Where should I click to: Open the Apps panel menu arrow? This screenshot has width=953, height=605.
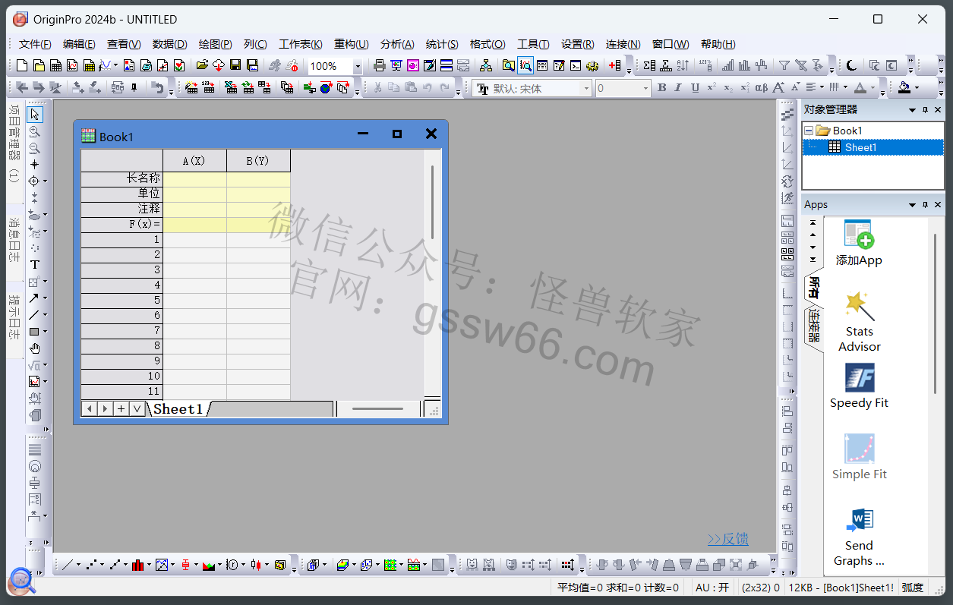912,205
